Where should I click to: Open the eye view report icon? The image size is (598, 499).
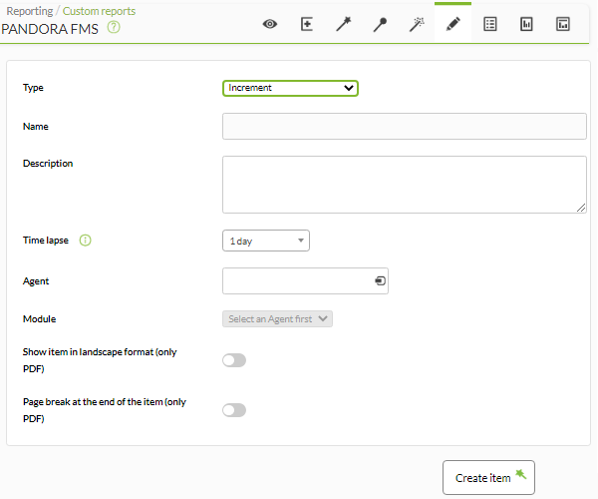point(270,24)
